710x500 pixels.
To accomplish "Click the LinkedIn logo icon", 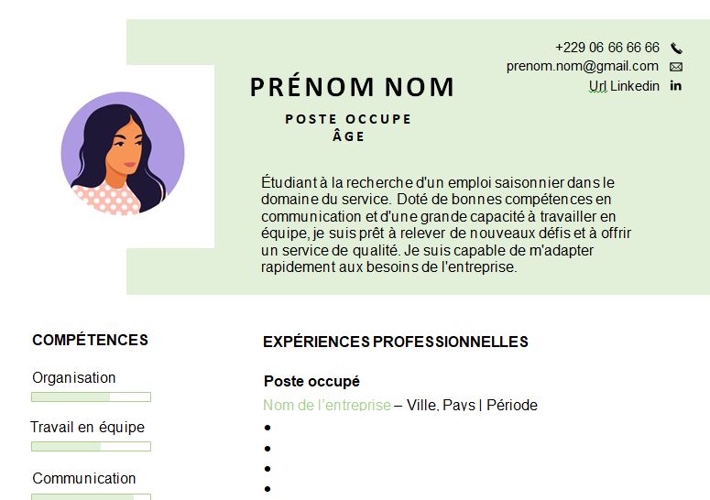I will pyautogui.click(x=675, y=86).
